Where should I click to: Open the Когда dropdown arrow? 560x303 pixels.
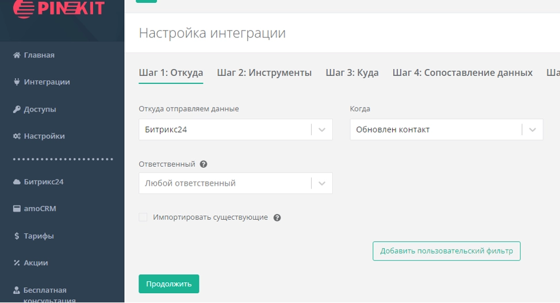pos(532,130)
